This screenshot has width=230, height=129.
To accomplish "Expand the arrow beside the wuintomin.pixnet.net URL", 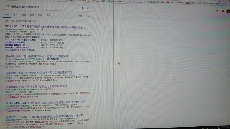I will 80,104.
